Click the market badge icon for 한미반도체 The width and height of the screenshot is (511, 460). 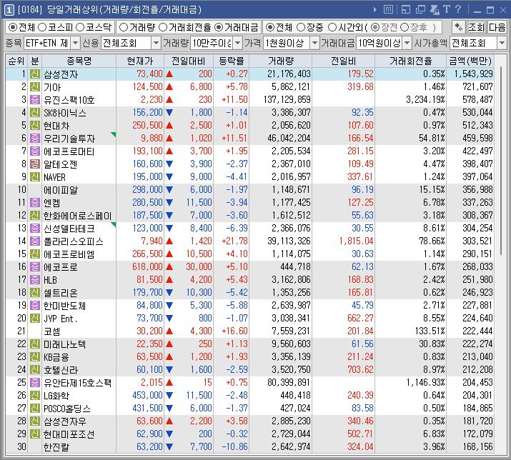[x=35, y=305]
